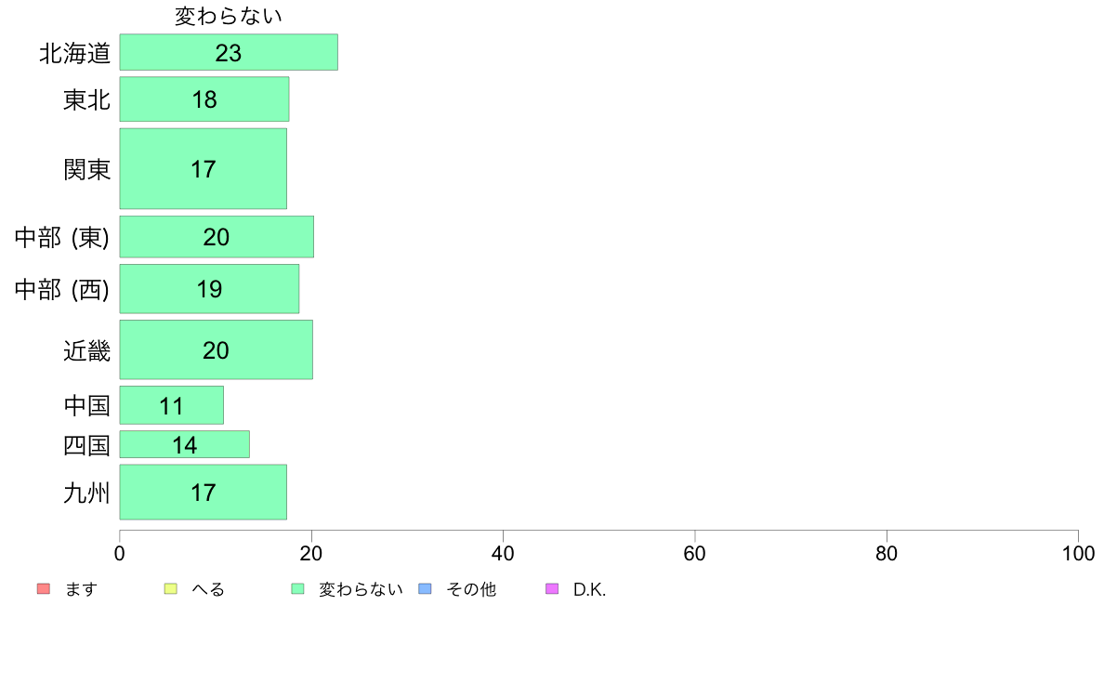The width and height of the screenshot is (1104, 684).
Task: Click the その他 legend text
Action: pyautogui.click(x=472, y=589)
